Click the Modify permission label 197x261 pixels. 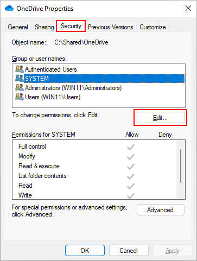click(27, 156)
